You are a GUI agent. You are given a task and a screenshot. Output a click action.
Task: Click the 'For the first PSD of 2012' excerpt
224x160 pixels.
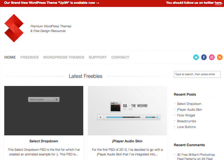click(127, 152)
